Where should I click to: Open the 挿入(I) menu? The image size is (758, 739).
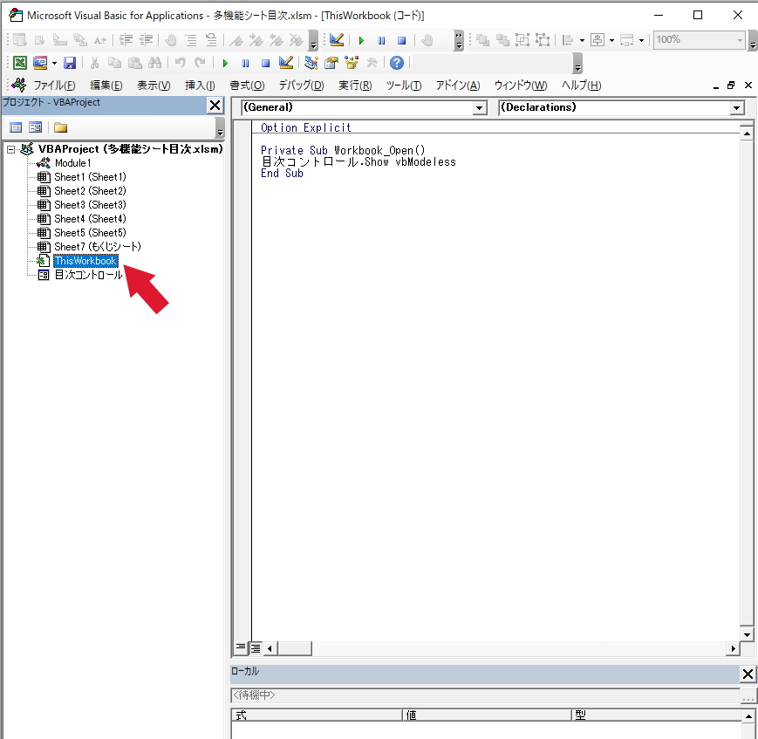[200, 86]
